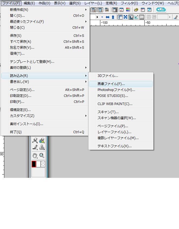
Task: Choose Photoshopファイル(H)... import option
Action: click(x=121, y=90)
